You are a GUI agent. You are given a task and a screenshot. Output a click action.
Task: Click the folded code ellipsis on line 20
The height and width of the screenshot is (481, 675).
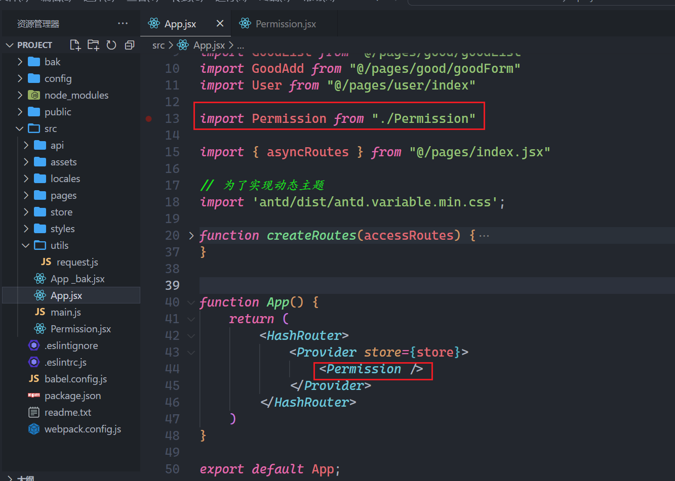(484, 236)
